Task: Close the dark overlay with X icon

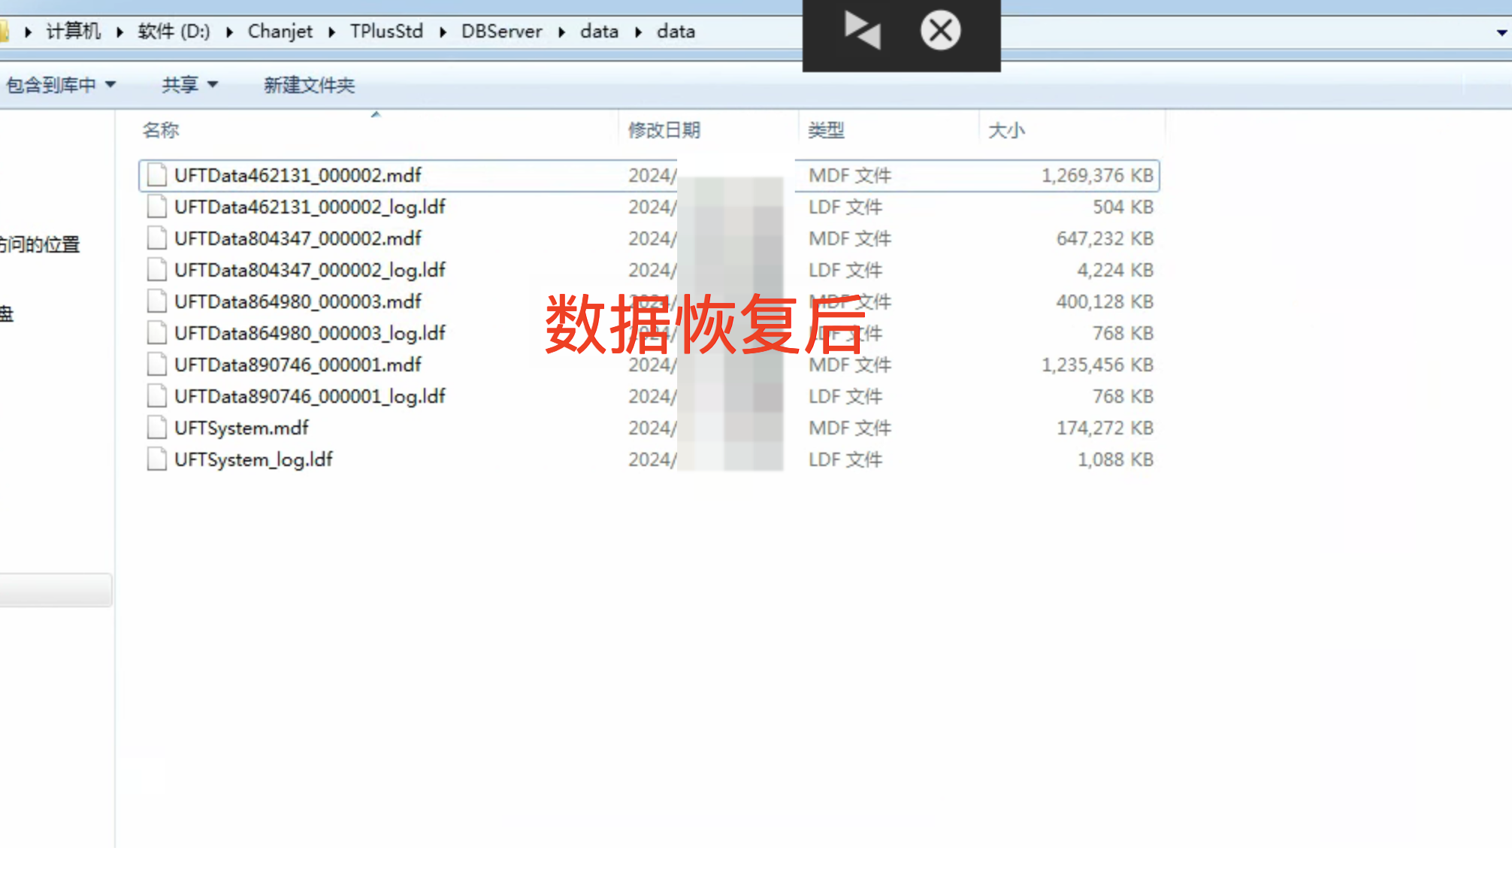Action: [940, 31]
